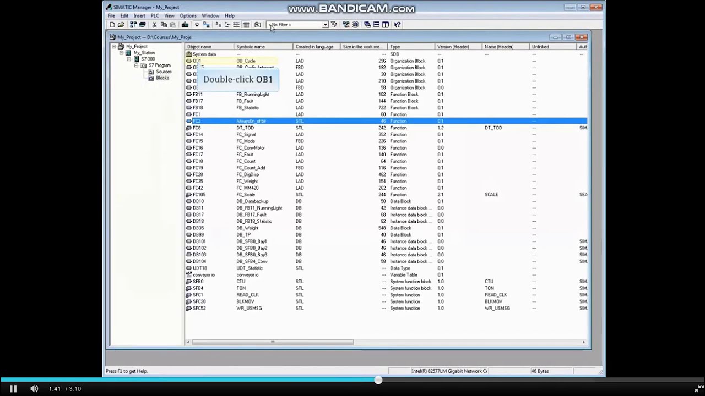
Task: Open the PLC menu
Action: (x=155, y=16)
